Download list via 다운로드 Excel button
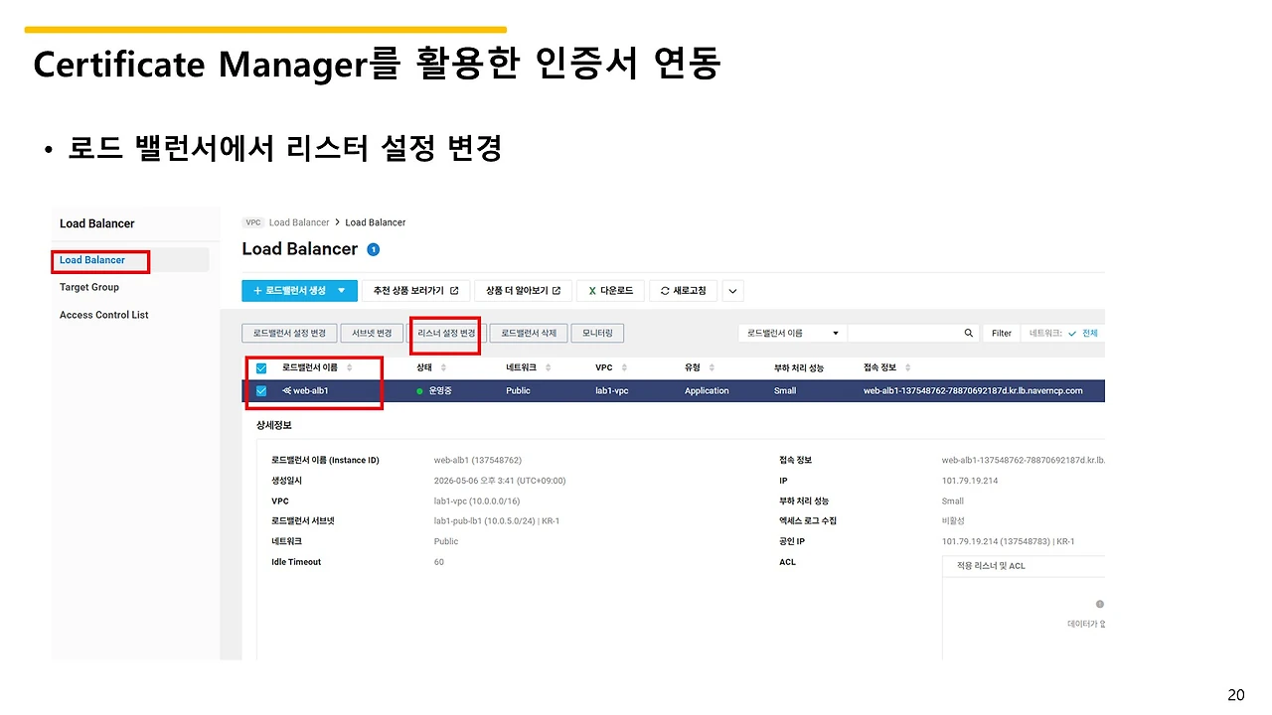This screenshot has height=715, width=1272. [x=610, y=291]
